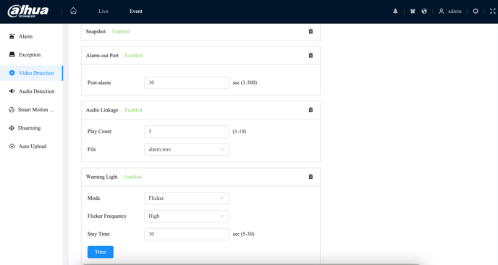498x265 pixels.
Task: Go to home via house icon
Action: (x=73, y=11)
